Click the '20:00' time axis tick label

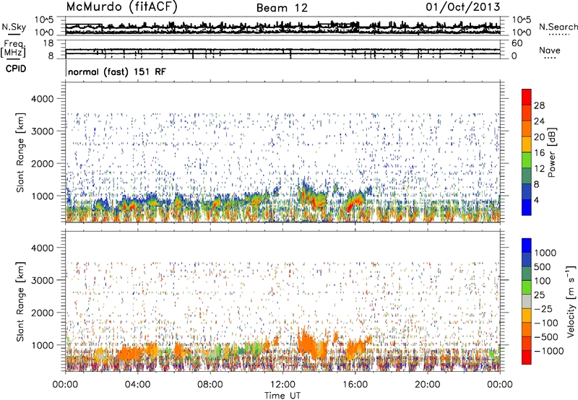tap(427, 385)
